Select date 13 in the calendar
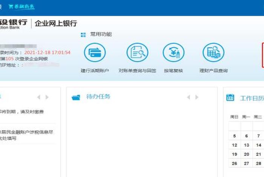The height and width of the screenshot is (177, 264). [x=247, y=145]
